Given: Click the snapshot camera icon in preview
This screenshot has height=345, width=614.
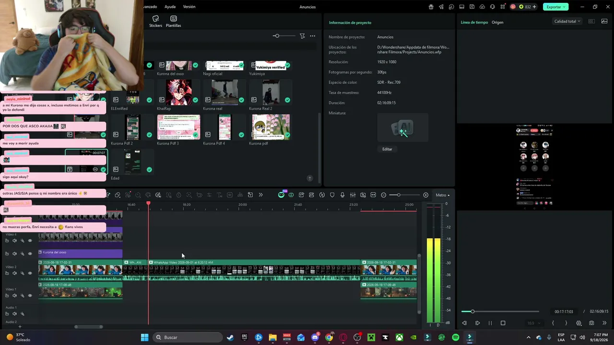Looking at the screenshot, I should coord(591,323).
